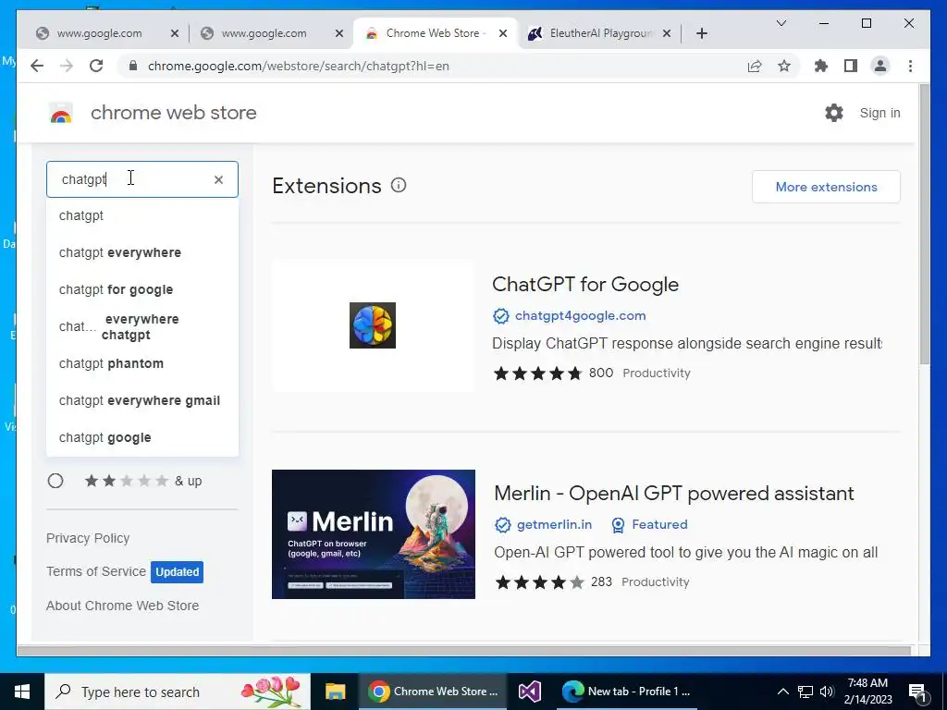Open a new tab with plus button

pyautogui.click(x=701, y=33)
